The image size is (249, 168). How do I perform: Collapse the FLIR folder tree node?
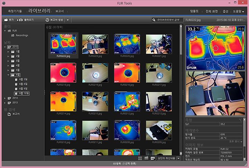pos(5,31)
